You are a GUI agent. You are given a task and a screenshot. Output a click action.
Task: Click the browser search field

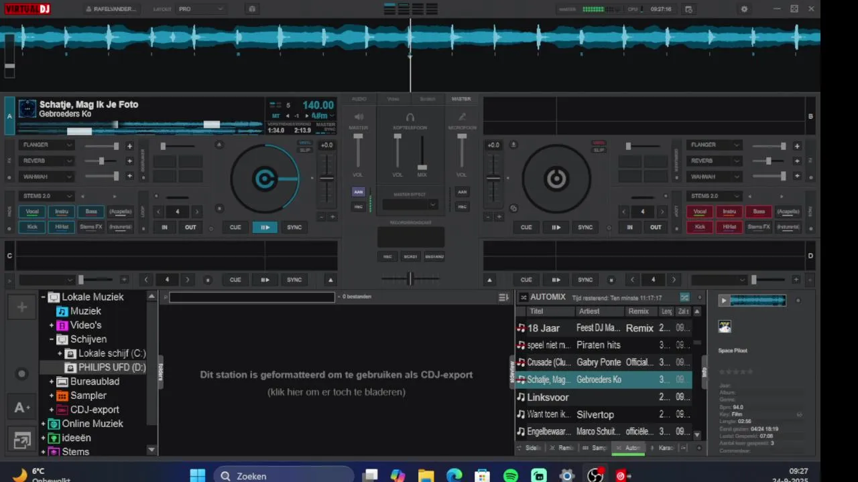[x=251, y=297]
